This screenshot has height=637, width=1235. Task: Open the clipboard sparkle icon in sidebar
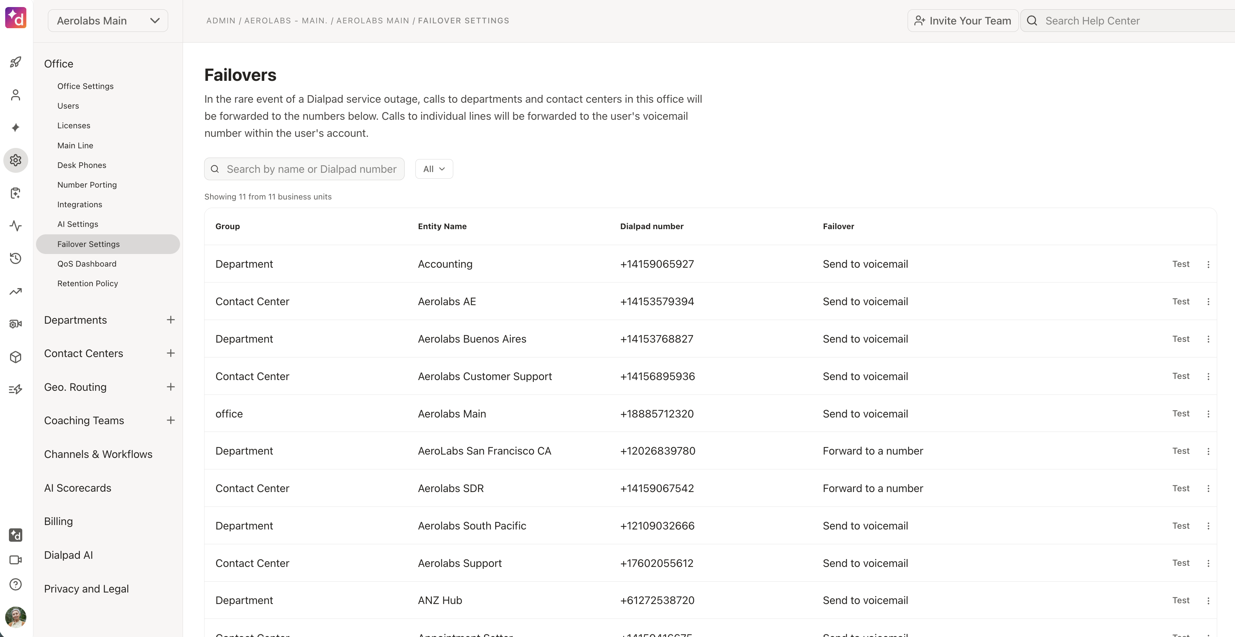point(16,193)
